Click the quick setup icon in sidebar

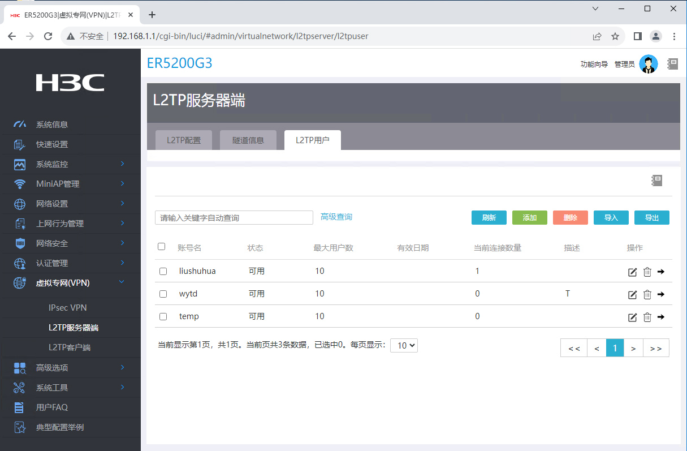[20, 144]
